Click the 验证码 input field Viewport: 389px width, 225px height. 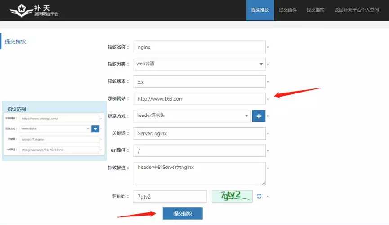tap(170, 196)
